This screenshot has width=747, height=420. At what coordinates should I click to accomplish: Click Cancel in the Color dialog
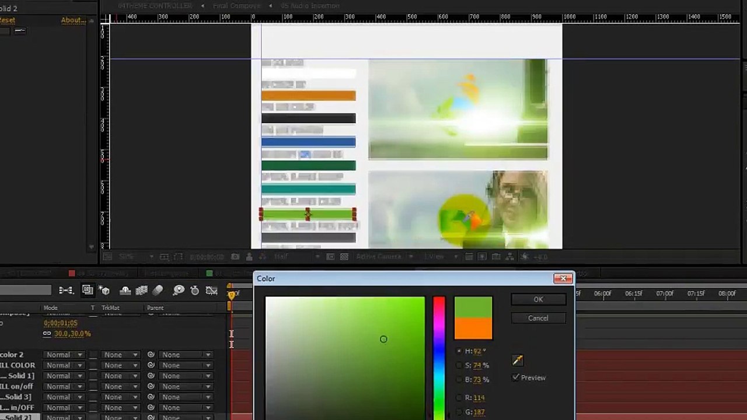coord(538,318)
